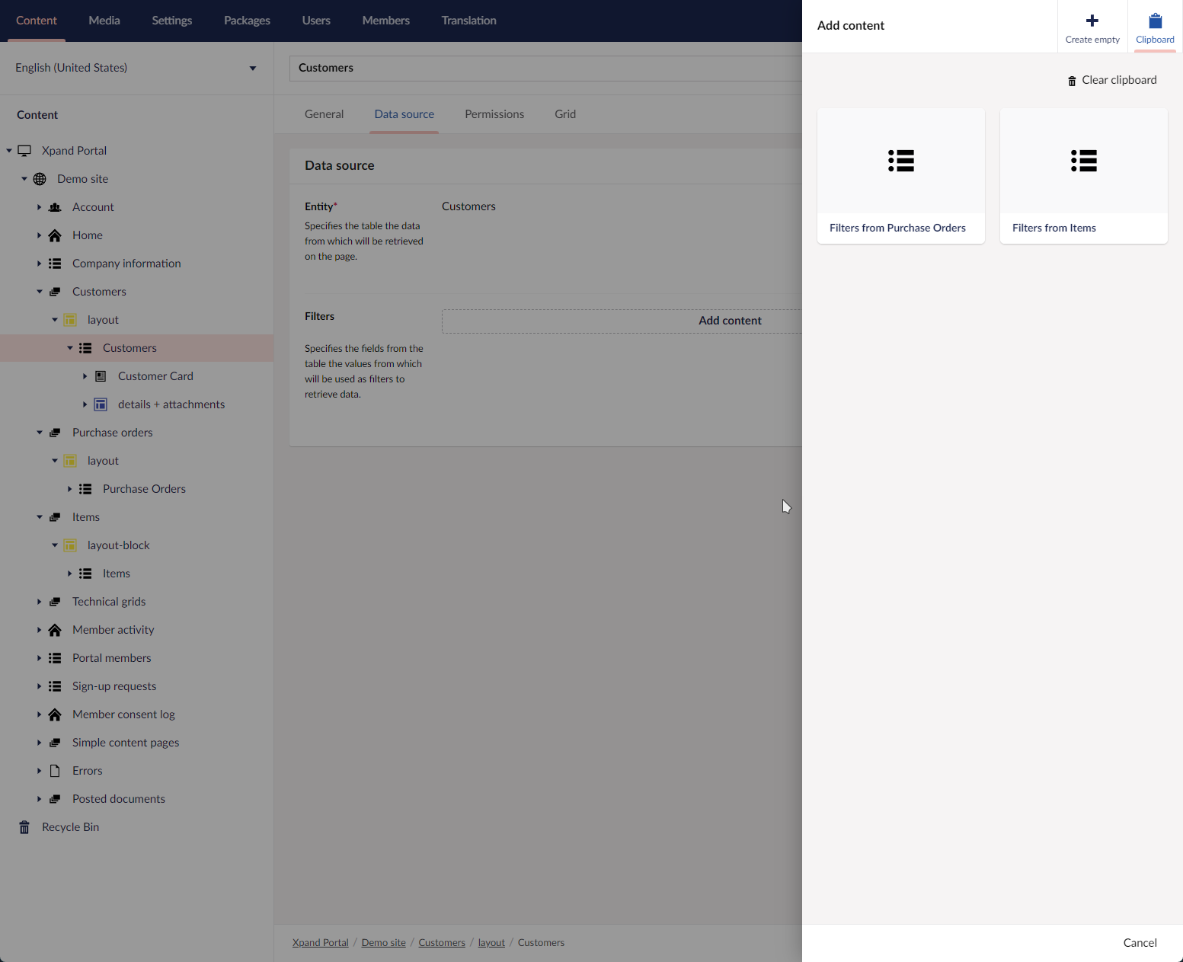Click the document icon beside Errors
This screenshot has height=962, width=1183.
[x=55, y=771]
